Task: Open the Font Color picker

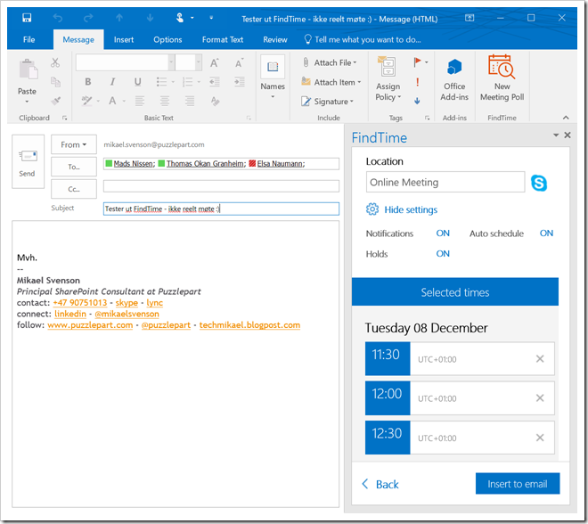Action: click(x=124, y=101)
